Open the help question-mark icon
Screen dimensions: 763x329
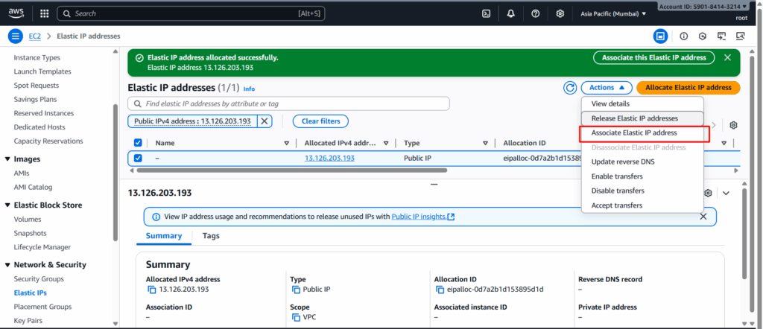pos(535,13)
